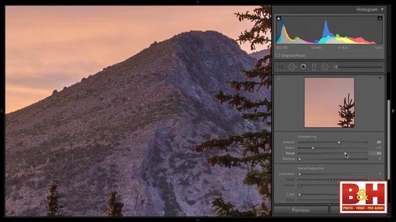This screenshot has width=396, height=222.
Task: Click the Sharpening Amount value field
Action: (x=378, y=142)
